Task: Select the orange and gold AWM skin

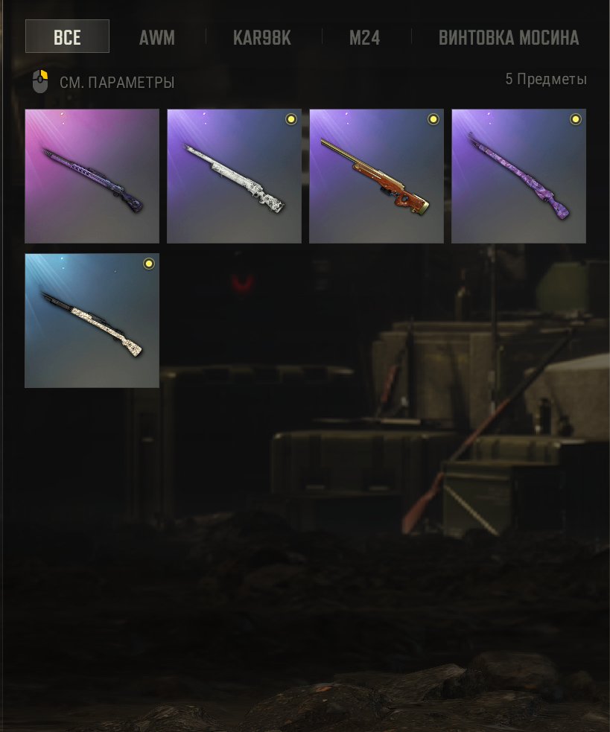Action: click(x=376, y=176)
